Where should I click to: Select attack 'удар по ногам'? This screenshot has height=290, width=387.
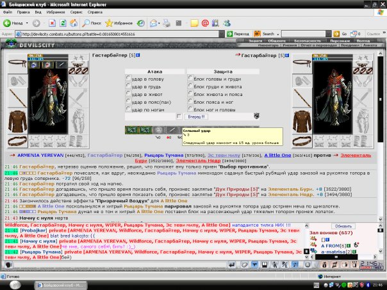(x=128, y=108)
